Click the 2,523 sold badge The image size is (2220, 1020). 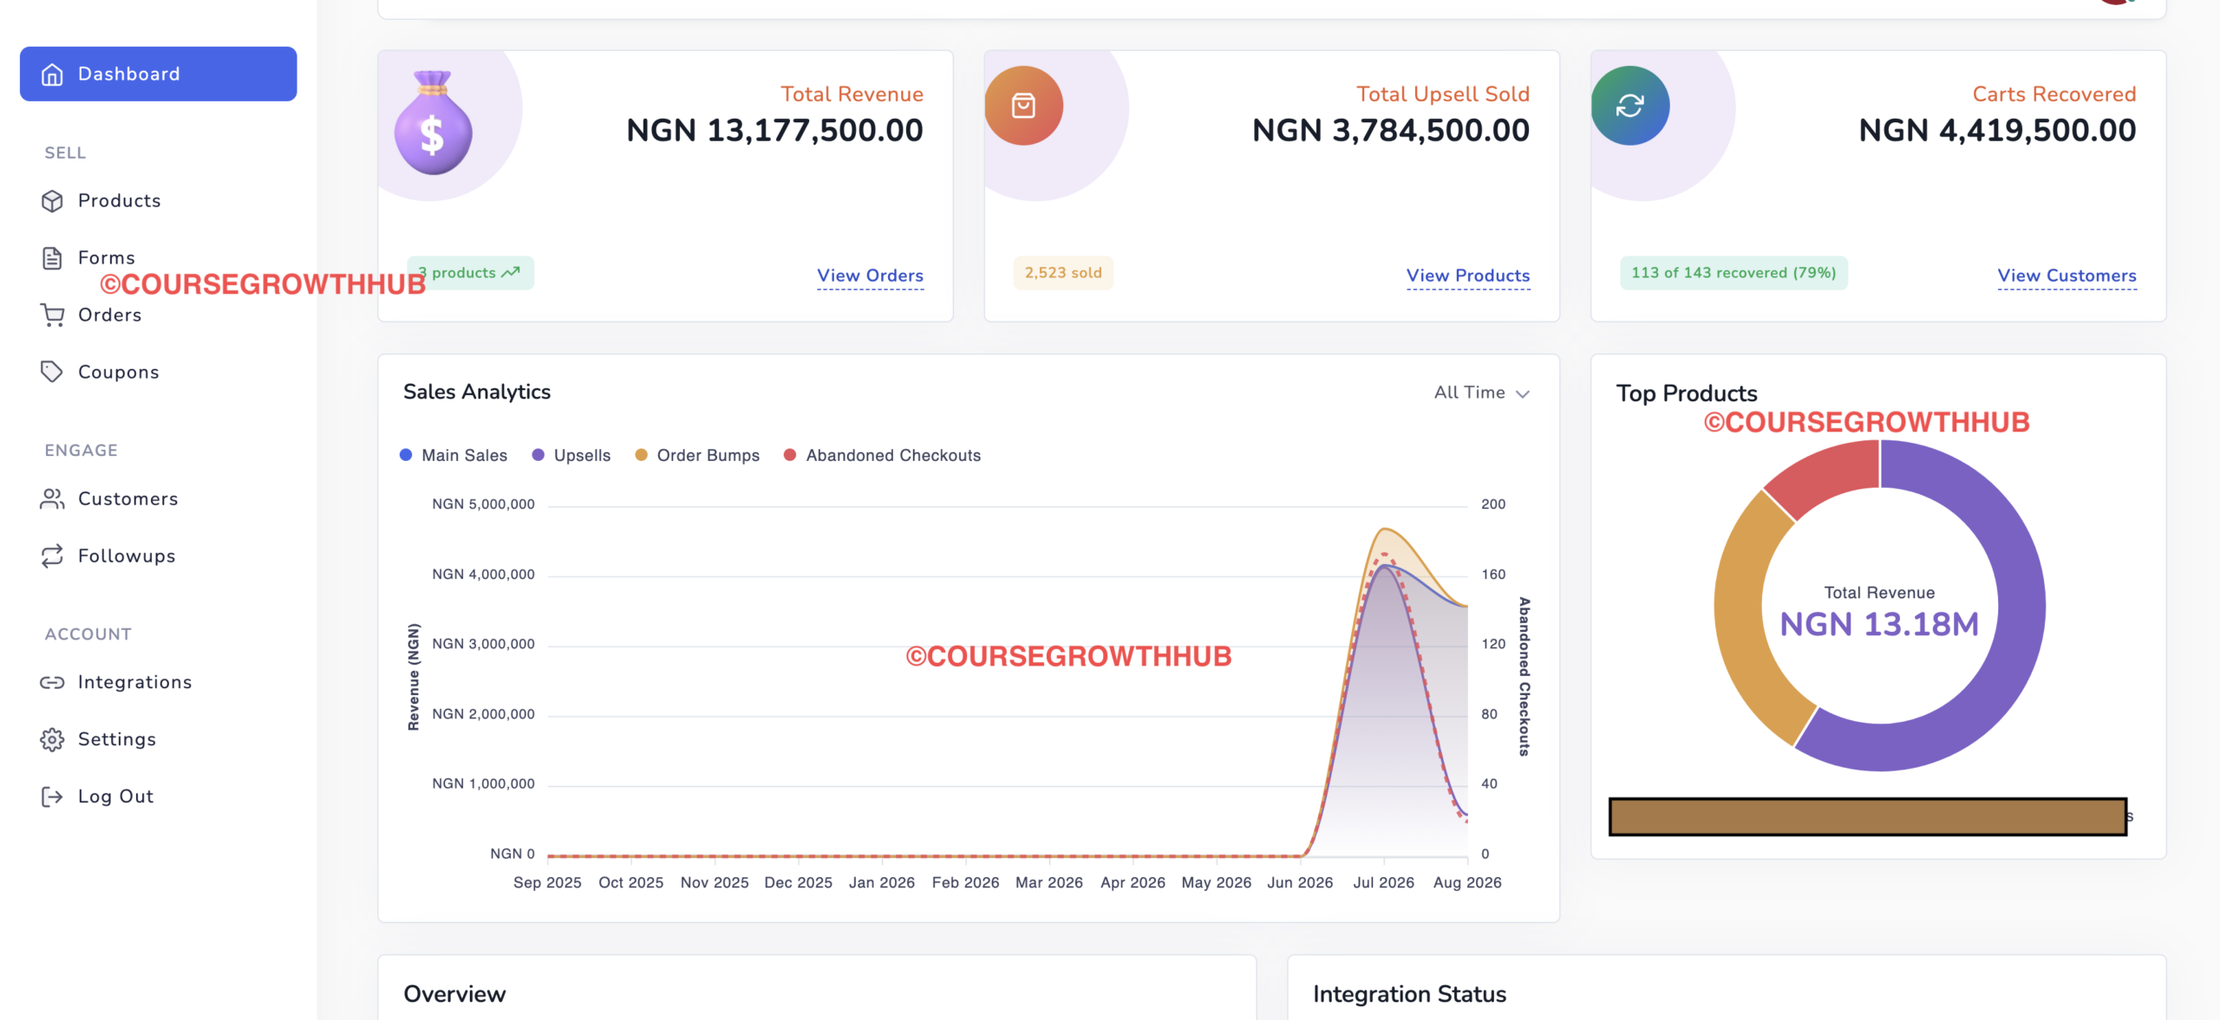click(1063, 273)
